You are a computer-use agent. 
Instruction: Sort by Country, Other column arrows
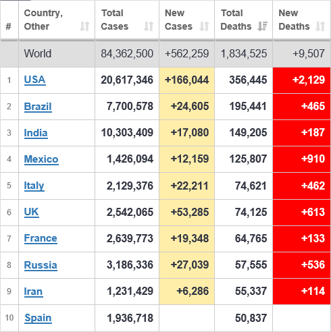[84, 26]
